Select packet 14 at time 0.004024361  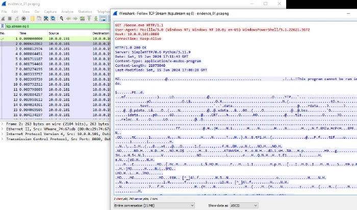[x=55, y=104]
